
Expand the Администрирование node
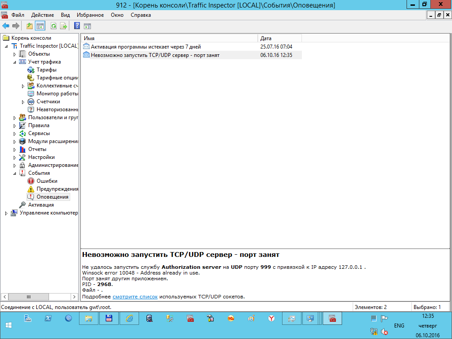click(x=15, y=166)
